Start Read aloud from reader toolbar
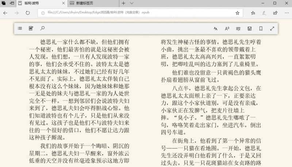 point(227,29)
